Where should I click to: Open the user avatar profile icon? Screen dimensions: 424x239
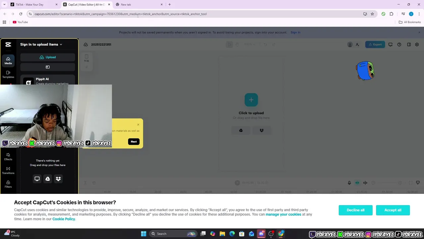tap(350, 44)
